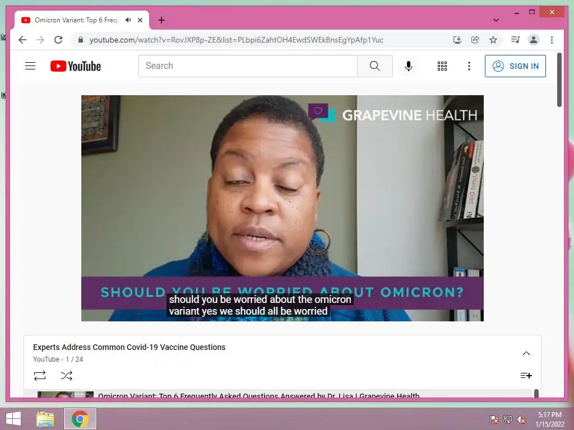Open the YouTube apps grid icon
Screen dimensions: 574x430
tap(442, 66)
